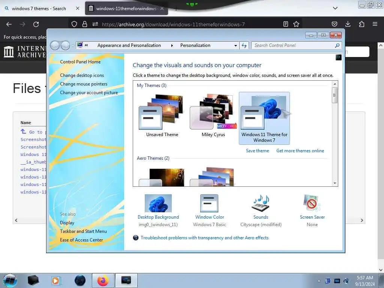Open the Sounds piano icon
Image resolution: width=384 pixels, height=288 pixels.
click(x=261, y=203)
